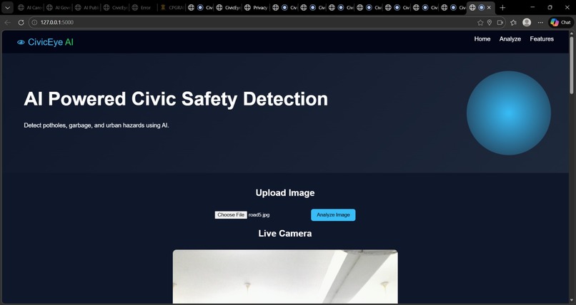The width and height of the screenshot is (576, 305).
Task: Open the tab search chevron menu
Action: (7, 7)
